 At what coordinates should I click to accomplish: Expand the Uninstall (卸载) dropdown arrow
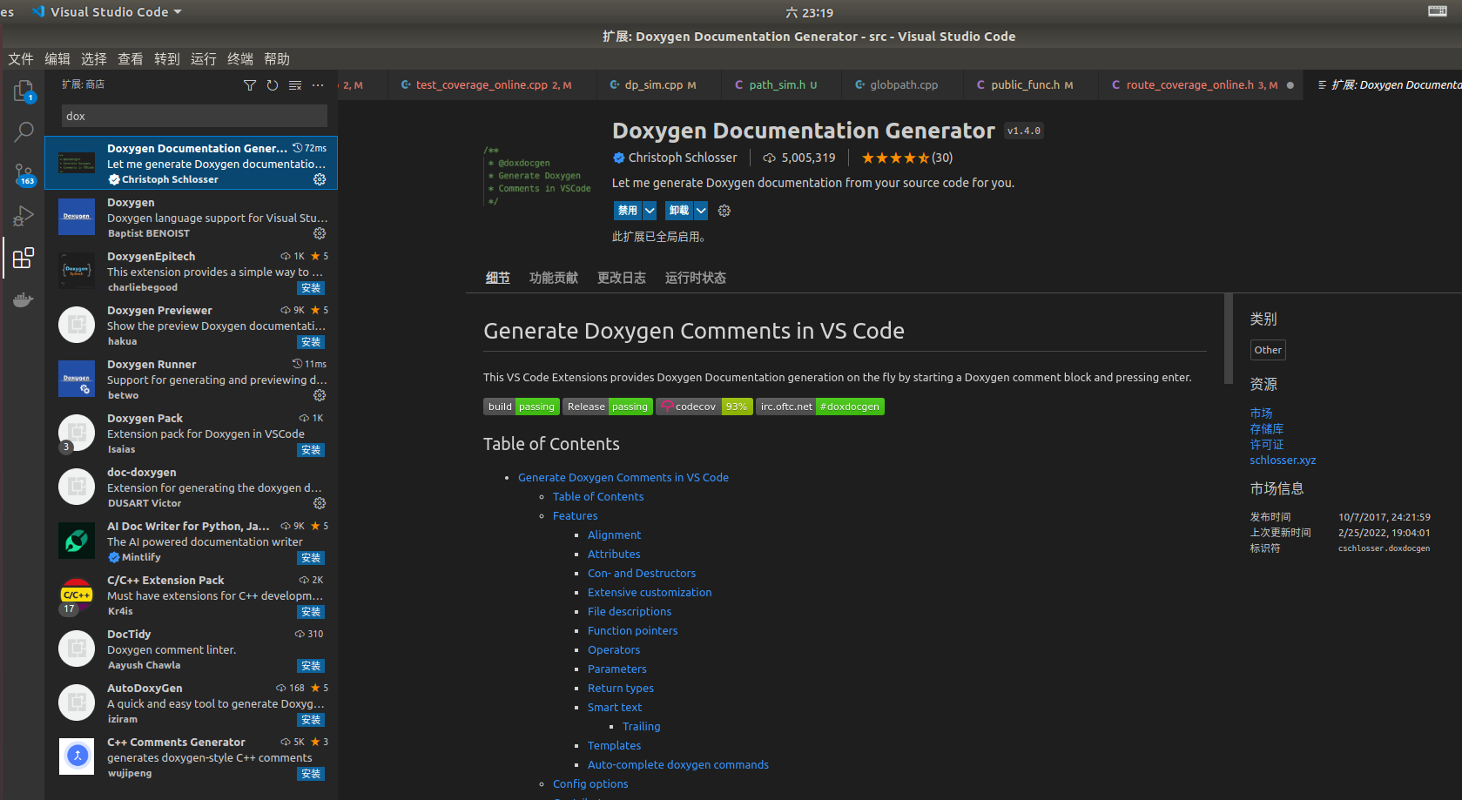[x=701, y=211]
